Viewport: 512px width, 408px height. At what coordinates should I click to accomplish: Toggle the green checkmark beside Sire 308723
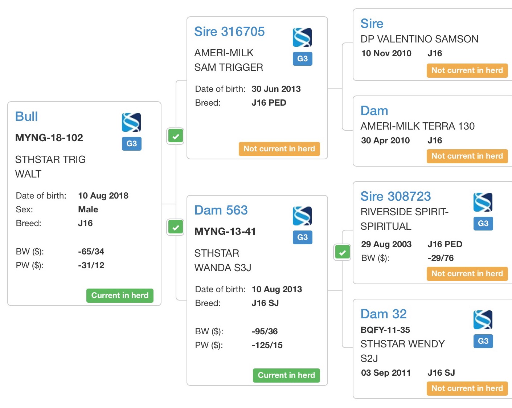(342, 252)
